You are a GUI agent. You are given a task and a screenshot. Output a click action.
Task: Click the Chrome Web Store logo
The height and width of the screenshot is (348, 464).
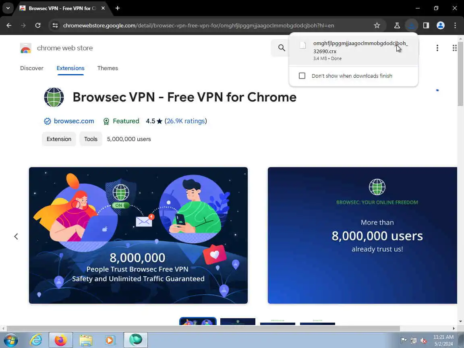click(x=26, y=48)
